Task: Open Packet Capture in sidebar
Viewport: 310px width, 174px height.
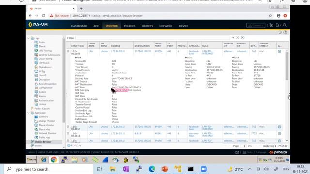Action: coord(42,108)
